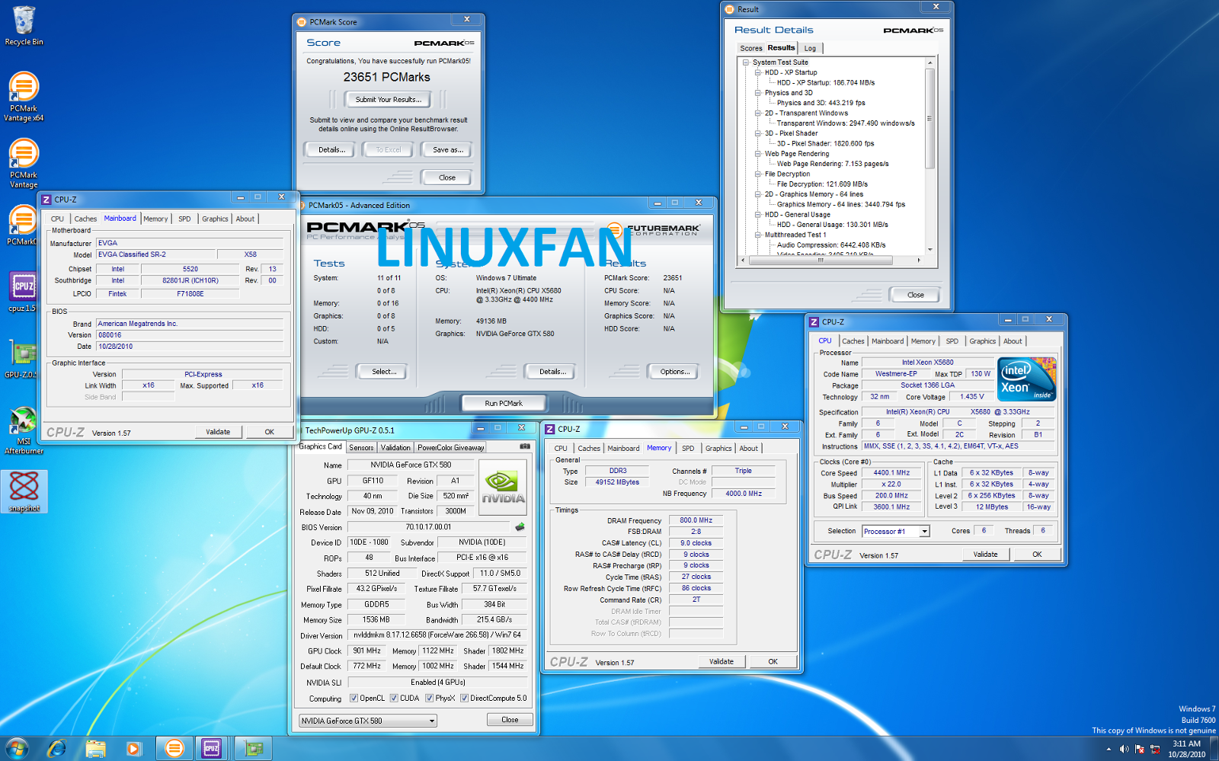
Task: Collapse the File Decryption tree node
Action: (758, 174)
